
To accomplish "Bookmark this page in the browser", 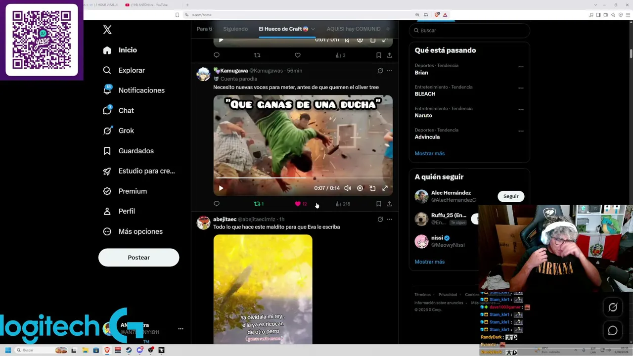I will tap(177, 15).
